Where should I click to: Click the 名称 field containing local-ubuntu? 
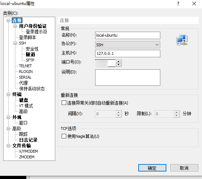[128, 35]
